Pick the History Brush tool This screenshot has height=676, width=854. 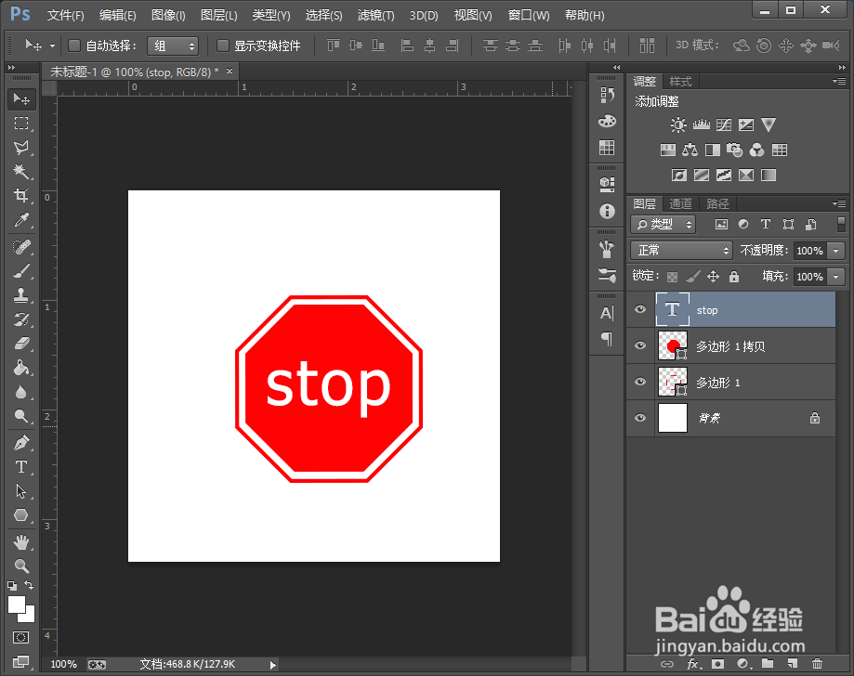pyautogui.click(x=21, y=319)
